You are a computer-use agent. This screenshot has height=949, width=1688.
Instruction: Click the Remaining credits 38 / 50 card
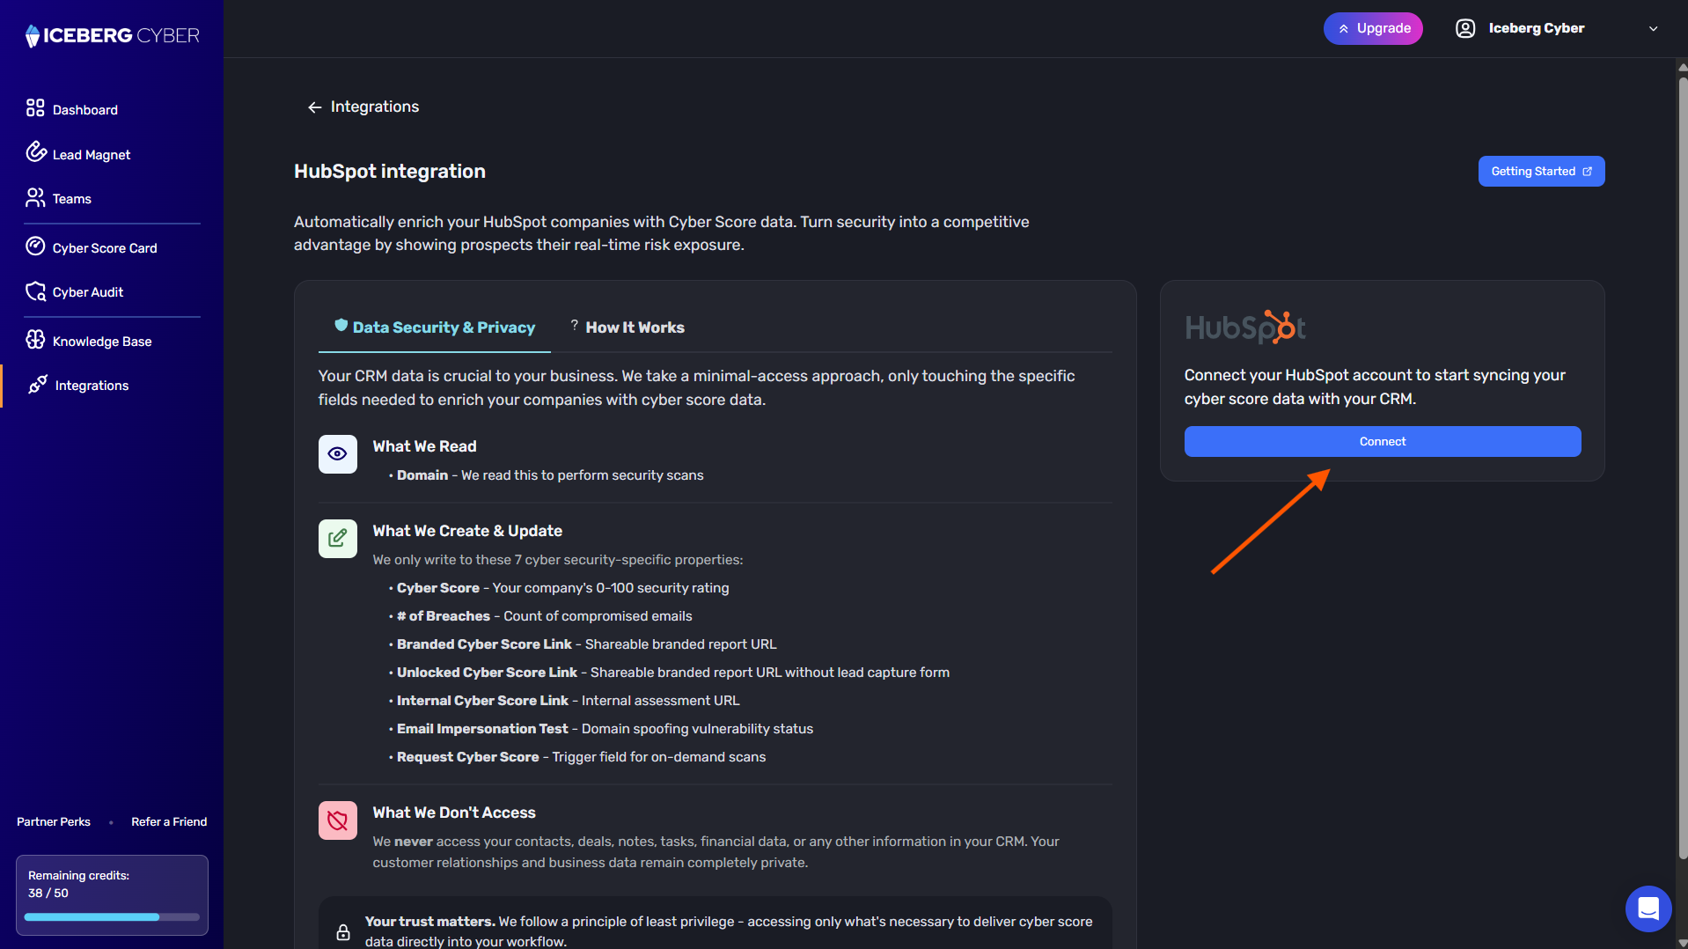coord(112,894)
